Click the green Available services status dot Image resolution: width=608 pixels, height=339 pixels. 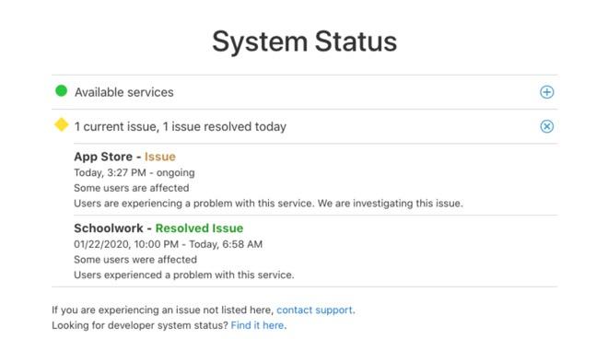62,91
